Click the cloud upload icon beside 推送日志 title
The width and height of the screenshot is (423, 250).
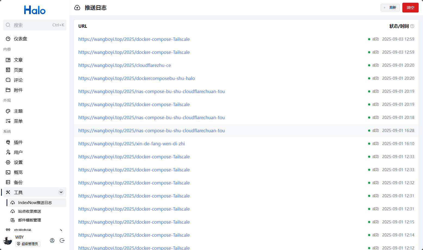(77, 8)
